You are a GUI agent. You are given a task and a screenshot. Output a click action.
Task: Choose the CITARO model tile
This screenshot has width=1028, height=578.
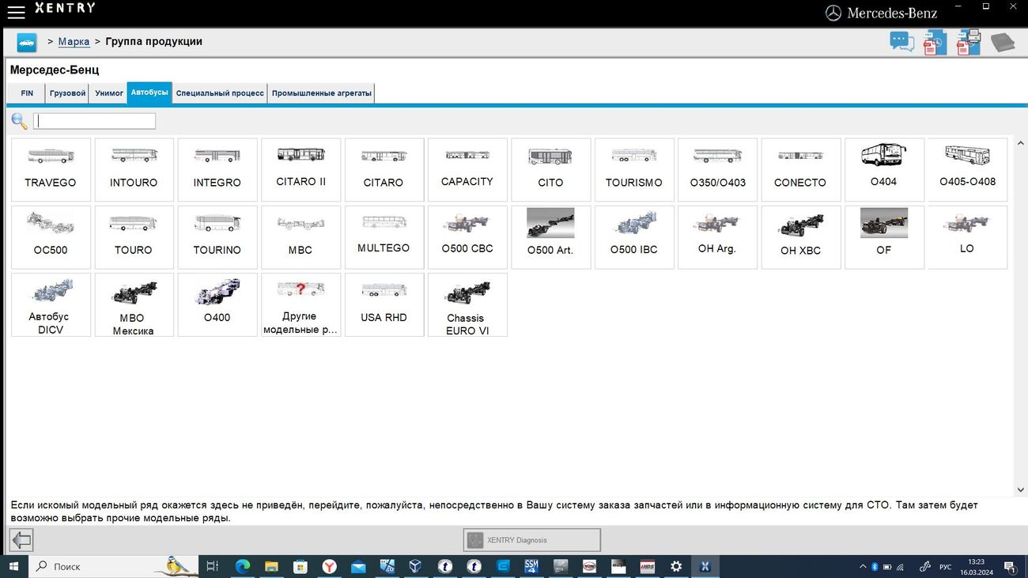(384, 170)
